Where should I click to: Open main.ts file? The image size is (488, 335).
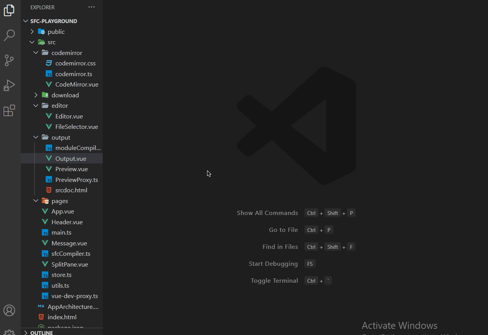click(62, 232)
